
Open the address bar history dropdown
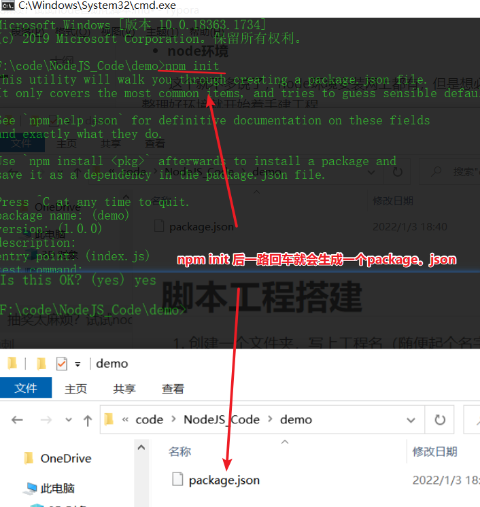(x=411, y=420)
